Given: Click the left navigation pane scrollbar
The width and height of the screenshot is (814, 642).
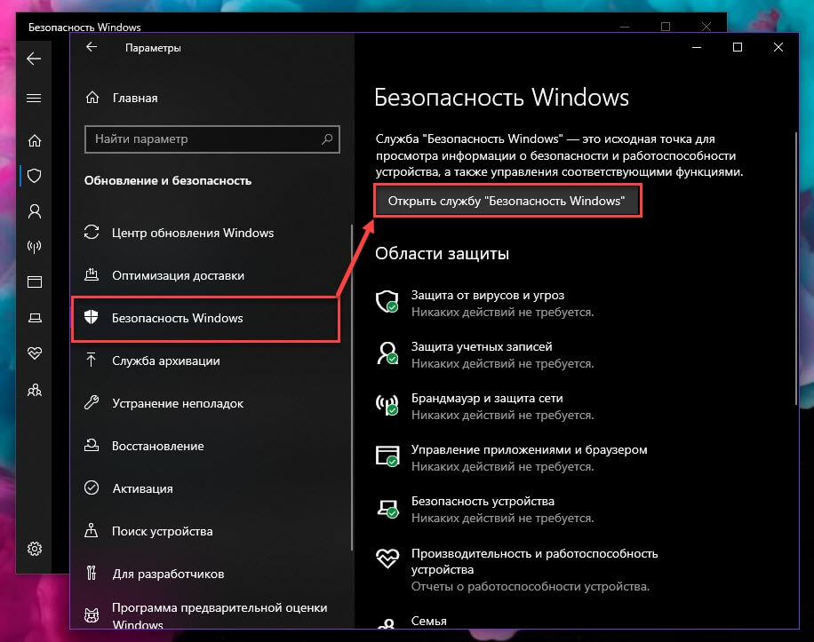Looking at the screenshot, I should click(352, 387).
